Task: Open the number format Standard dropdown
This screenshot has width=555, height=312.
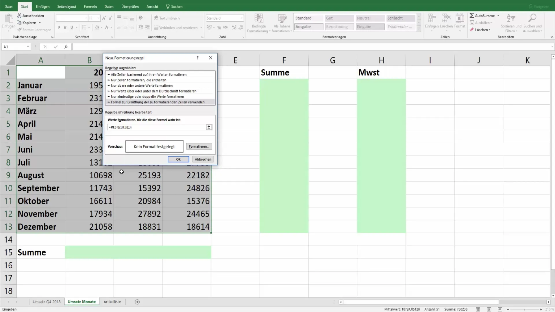Action: coord(242,18)
